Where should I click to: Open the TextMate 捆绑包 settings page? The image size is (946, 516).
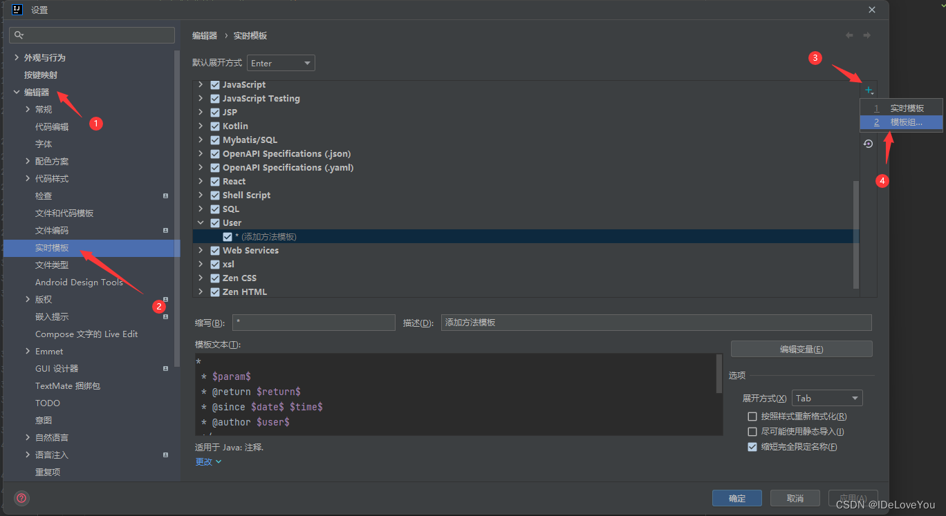tap(68, 385)
